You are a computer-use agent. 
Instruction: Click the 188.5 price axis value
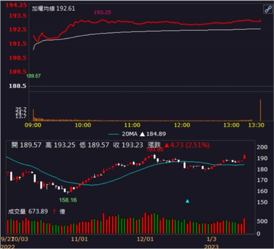tap(18, 86)
